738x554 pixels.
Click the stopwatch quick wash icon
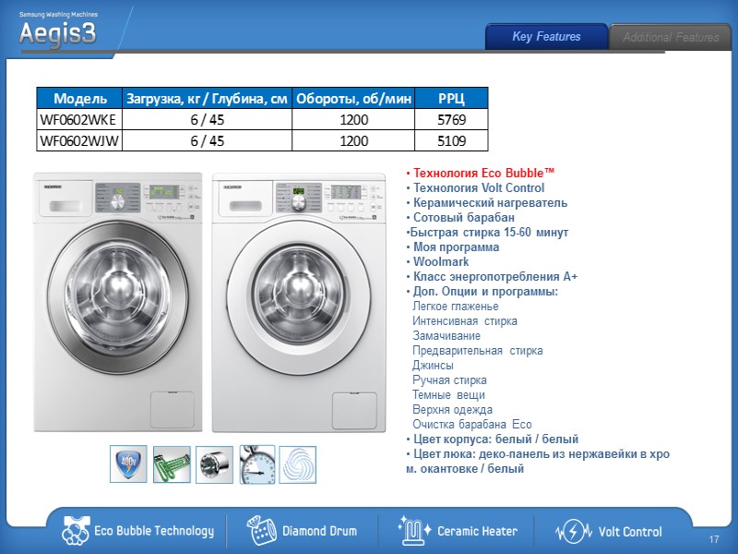pyautogui.click(x=257, y=464)
